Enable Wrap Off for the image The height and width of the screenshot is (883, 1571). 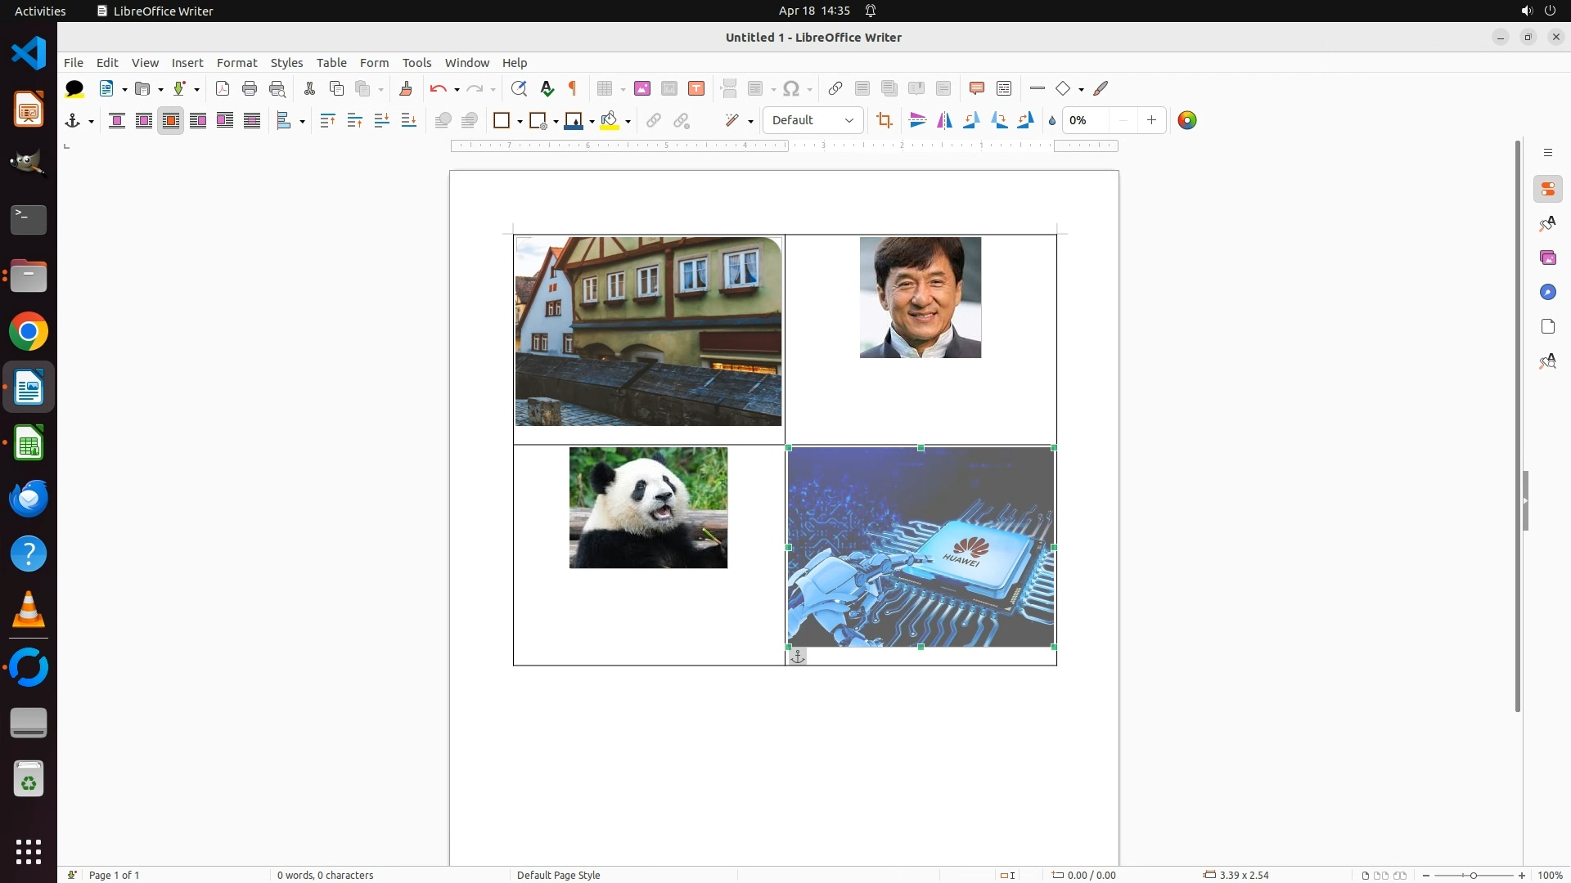(x=117, y=120)
